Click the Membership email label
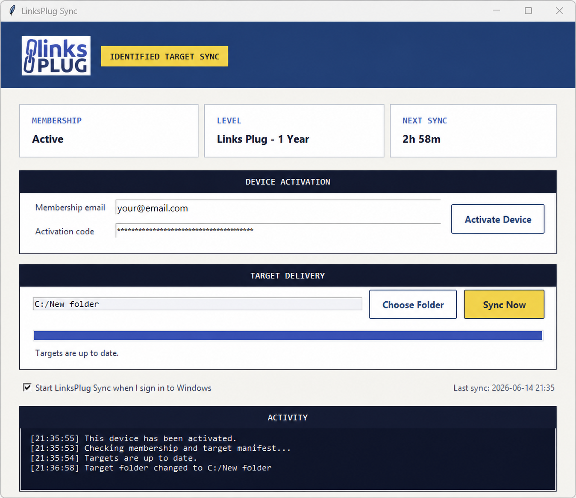The image size is (576, 498). click(x=70, y=207)
